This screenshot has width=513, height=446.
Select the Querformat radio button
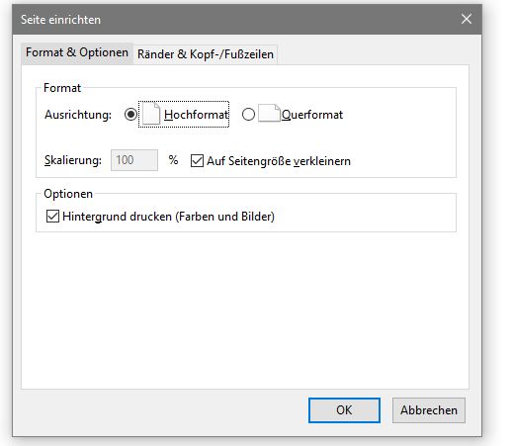tap(248, 115)
